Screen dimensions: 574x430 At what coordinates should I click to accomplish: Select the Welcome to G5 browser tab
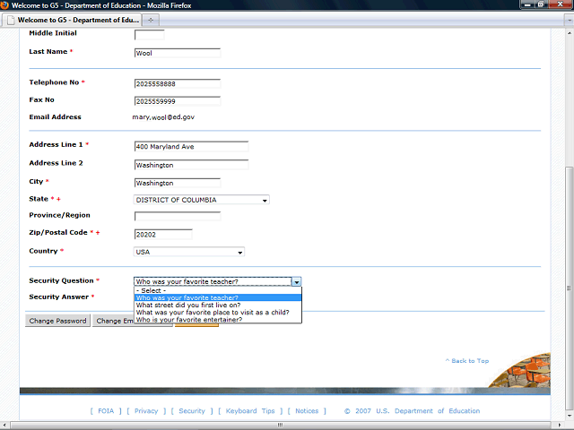click(x=72, y=20)
